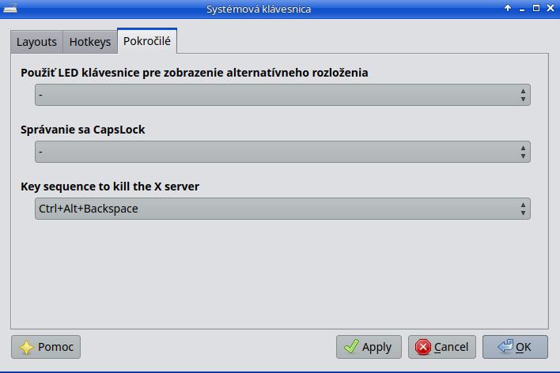Click the Použiť LED klávesnice heading
This screenshot has width=560, height=373.
pos(194,73)
